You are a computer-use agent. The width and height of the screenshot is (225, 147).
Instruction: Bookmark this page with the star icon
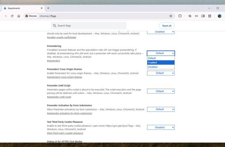coord(171,16)
